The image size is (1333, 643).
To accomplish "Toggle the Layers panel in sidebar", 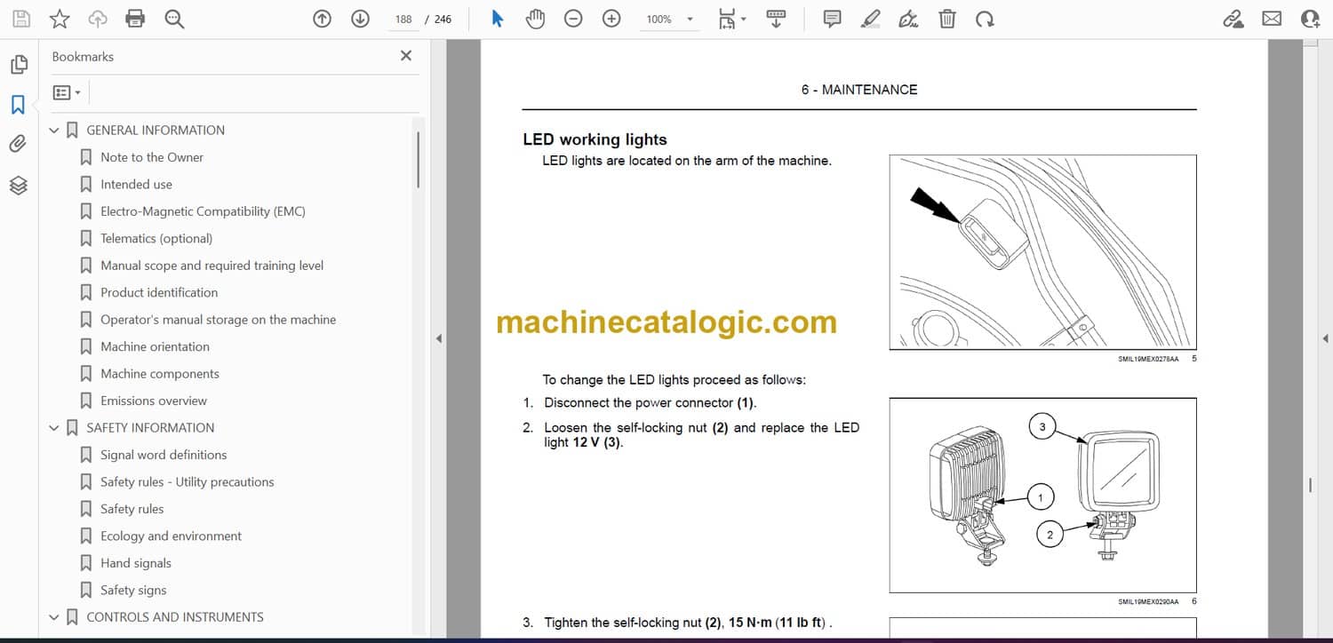I will click(x=18, y=185).
